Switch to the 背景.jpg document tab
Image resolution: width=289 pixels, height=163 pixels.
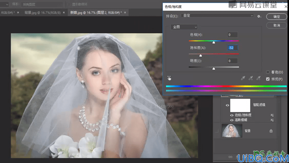coord(42,13)
